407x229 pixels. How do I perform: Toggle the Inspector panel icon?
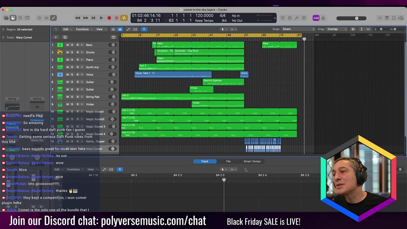coord(13,18)
